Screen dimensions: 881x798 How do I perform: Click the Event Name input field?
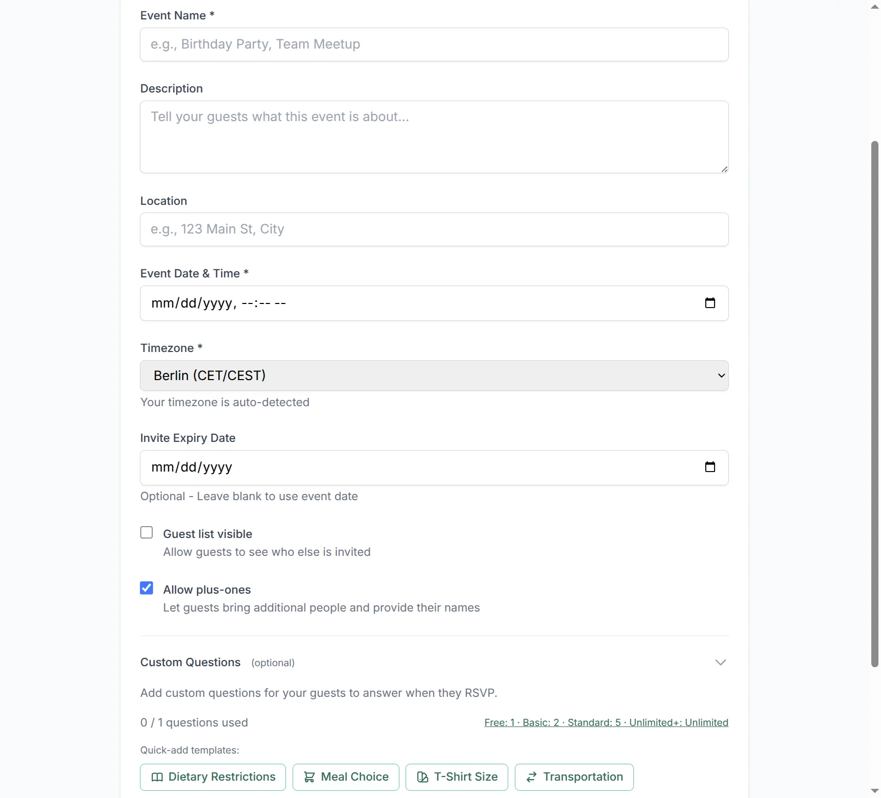point(434,44)
